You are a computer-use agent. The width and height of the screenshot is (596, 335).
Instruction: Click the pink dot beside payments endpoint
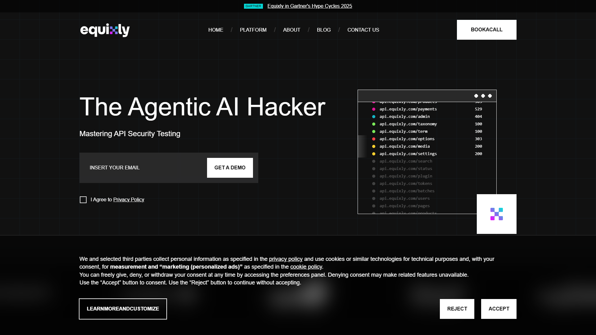pyautogui.click(x=374, y=109)
